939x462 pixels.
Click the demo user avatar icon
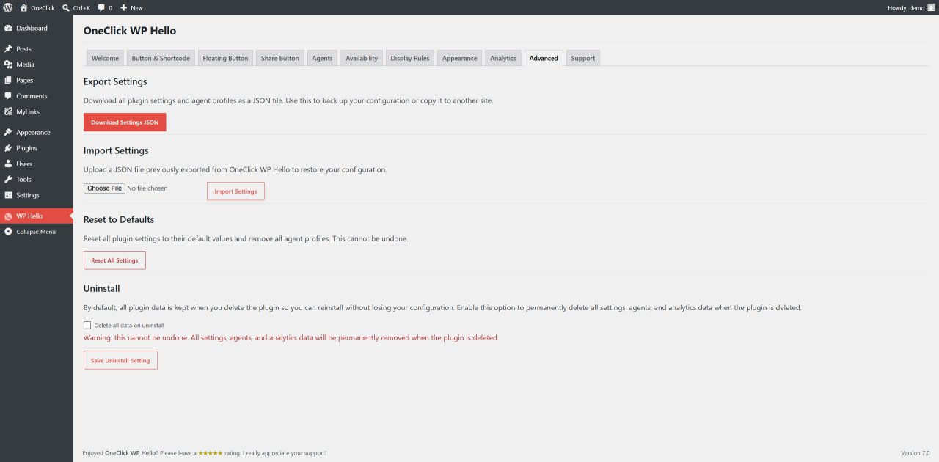click(x=931, y=7)
